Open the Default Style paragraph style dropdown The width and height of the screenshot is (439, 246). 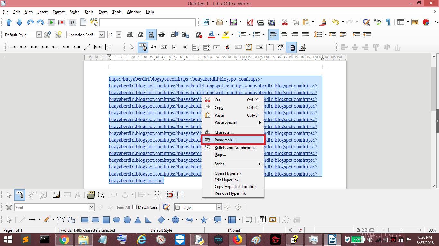click(39, 35)
